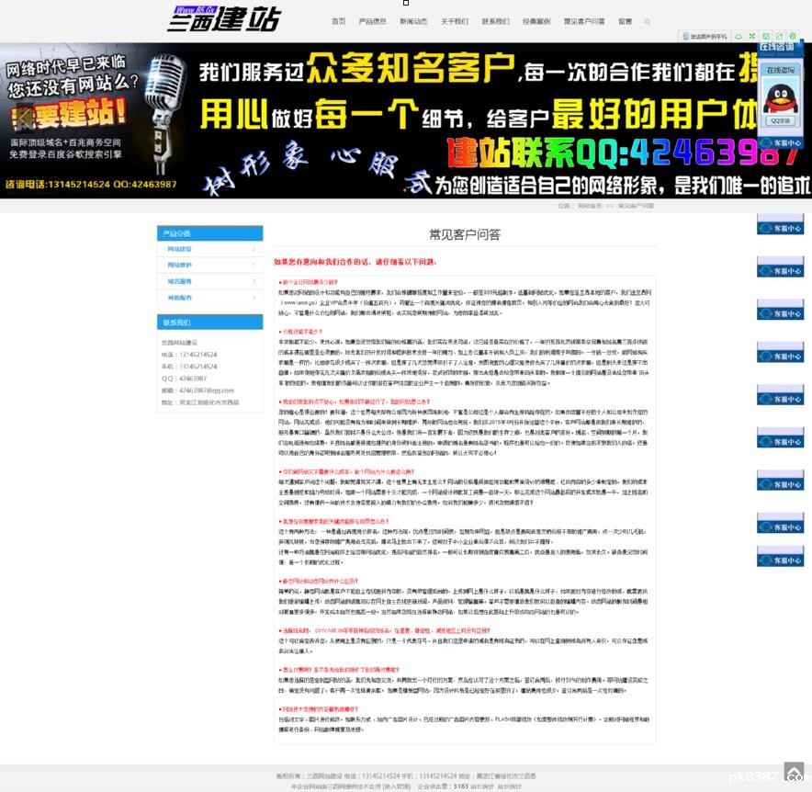Screen dimensions: 812x792
Task: Click the cloud icon in floating toolbar
Action: click(738, 37)
